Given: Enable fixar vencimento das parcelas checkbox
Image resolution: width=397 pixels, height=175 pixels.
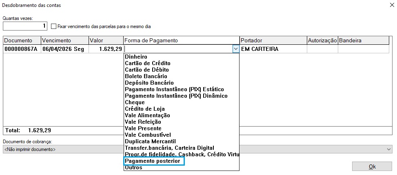Looking at the screenshot, I should (x=54, y=26).
